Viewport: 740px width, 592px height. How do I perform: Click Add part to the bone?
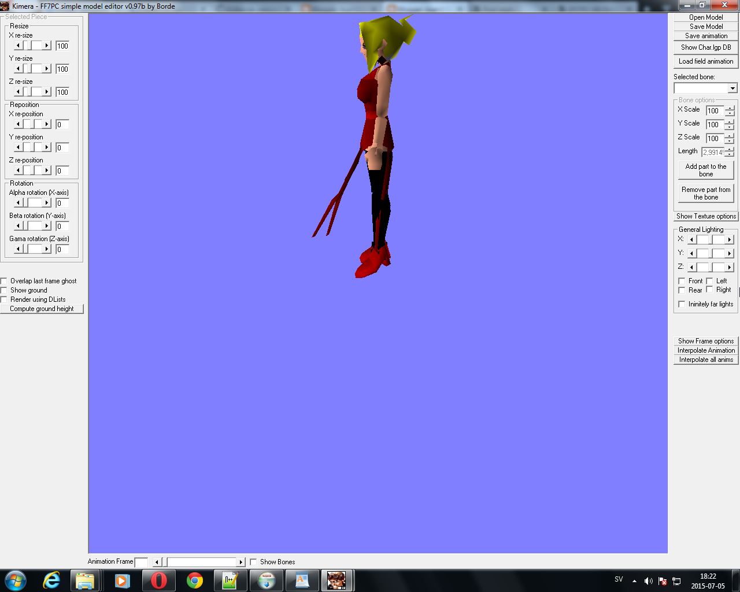(706, 170)
